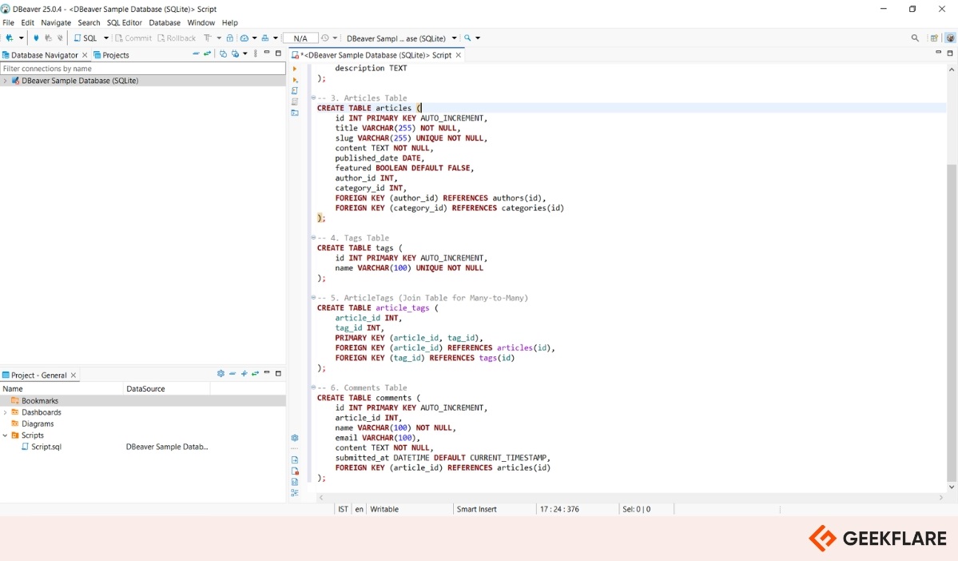Click the Execute SQL Script icon
The height and width of the screenshot is (561, 958).
[x=295, y=90]
